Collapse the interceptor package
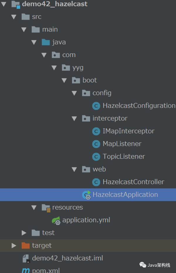The width and height of the screenshot is (176, 273). pos(74,118)
